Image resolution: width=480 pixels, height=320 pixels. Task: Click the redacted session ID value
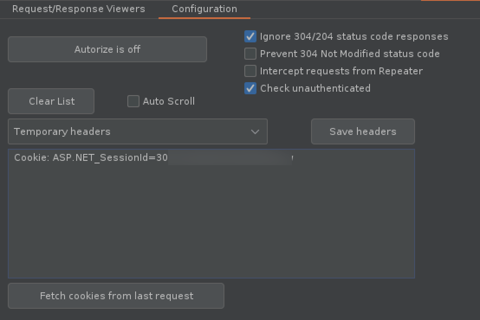pos(230,158)
